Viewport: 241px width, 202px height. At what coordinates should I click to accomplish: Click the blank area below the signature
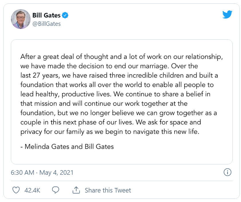[x=122, y=157]
